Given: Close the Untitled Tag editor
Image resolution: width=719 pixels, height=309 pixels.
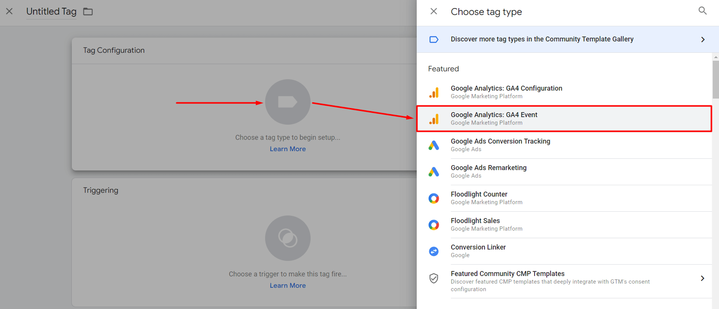Looking at the screenshot, I should [x=9, y=11].
